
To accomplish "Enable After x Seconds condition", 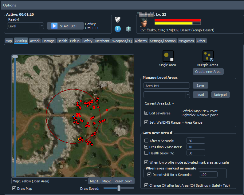I will [x=146, y=141].
